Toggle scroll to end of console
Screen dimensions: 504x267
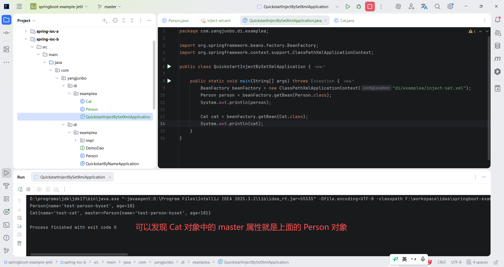point(19,226)
